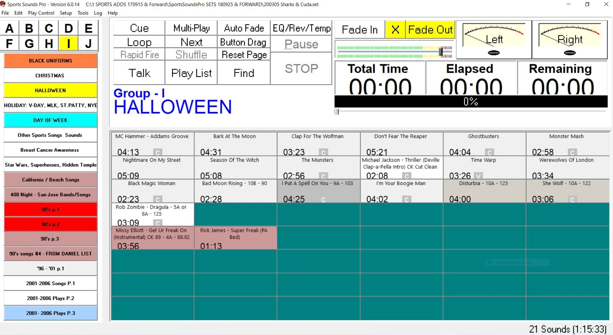Open the 90's p.1 page
Viewport: 613px width, 335px height.
click(x=51, y=209)
